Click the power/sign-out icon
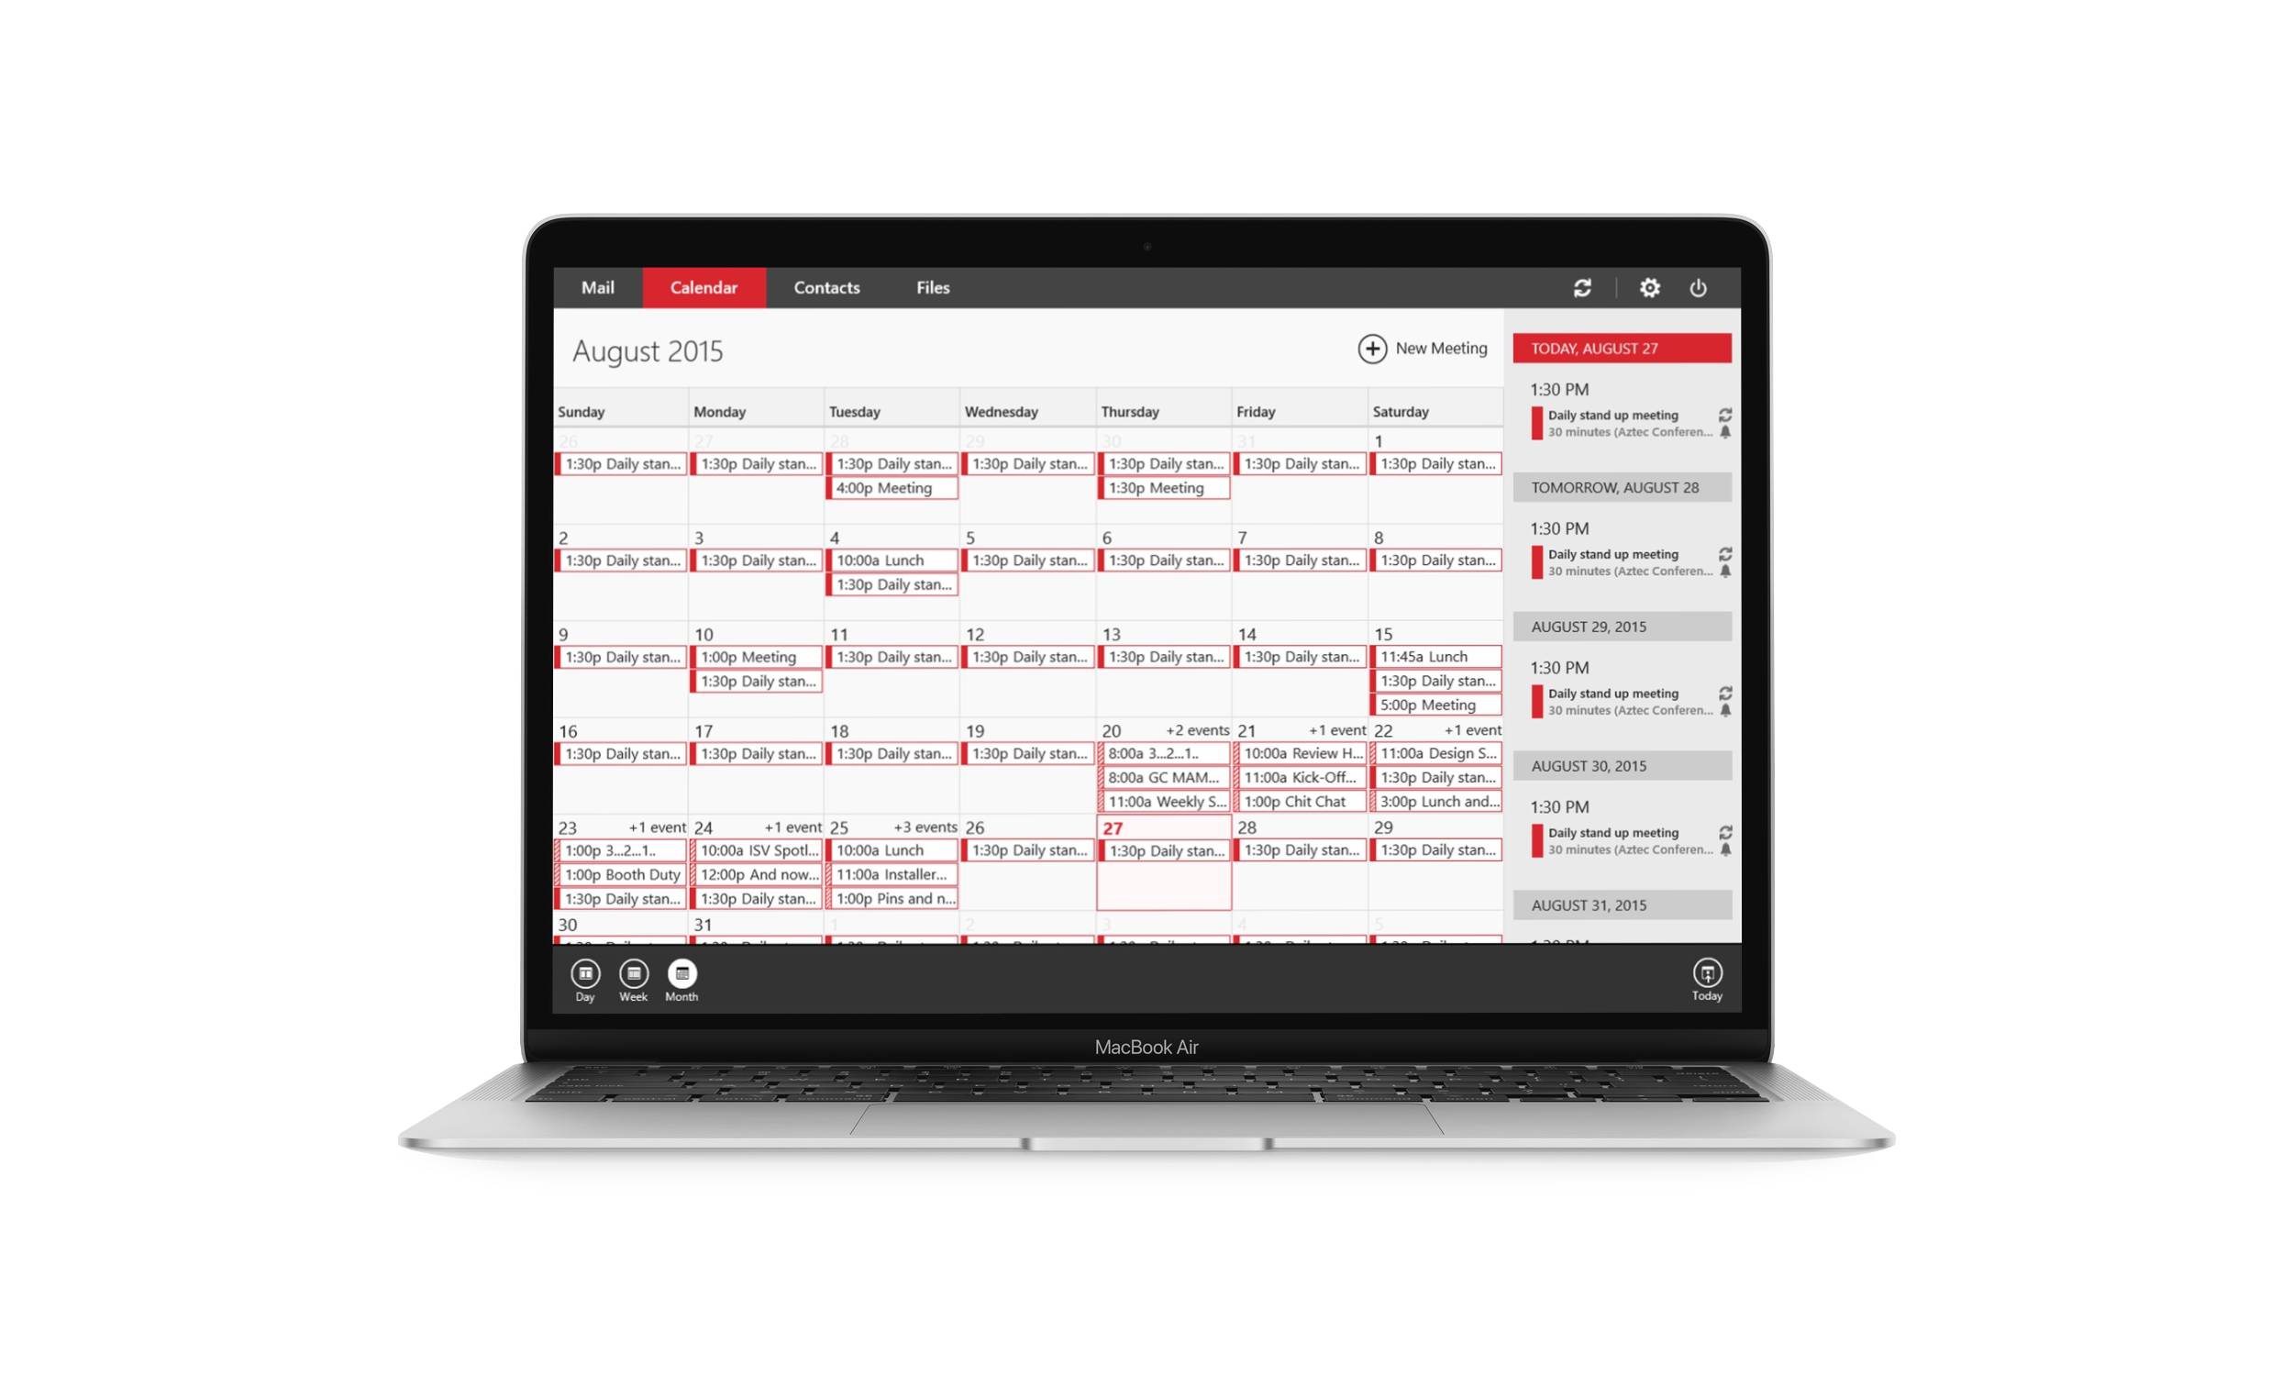The height and width of the screenshot is (1376, 2293). click(x=1699, y=288)
